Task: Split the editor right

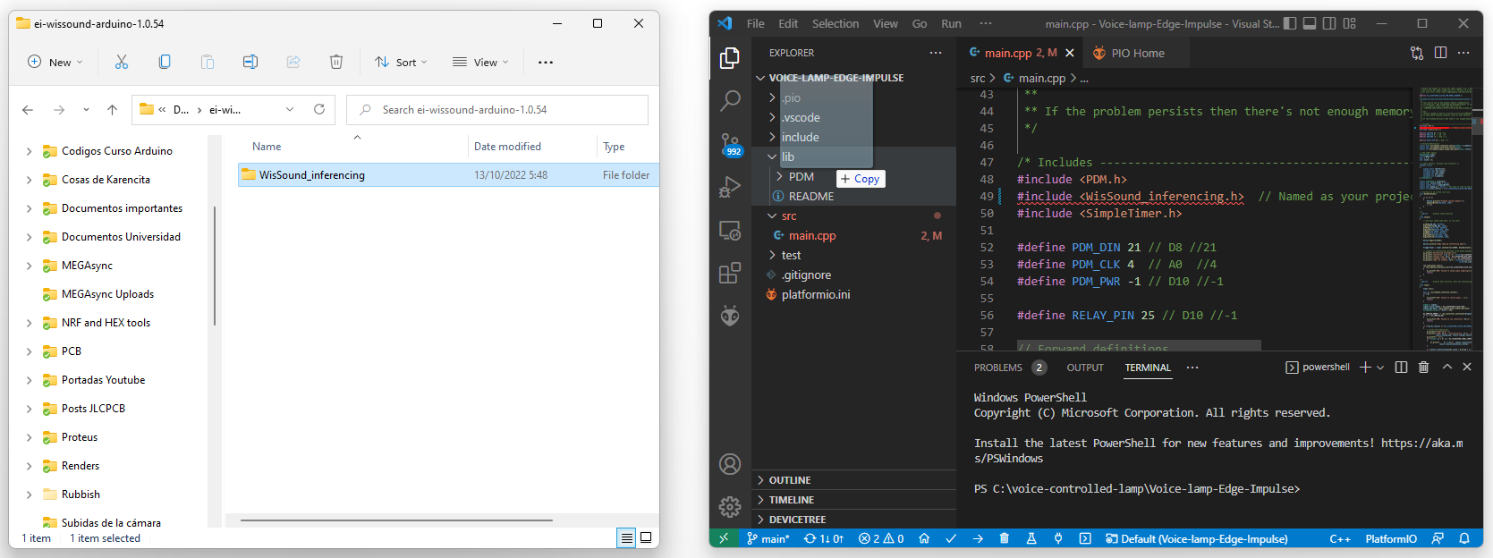Action: pyautogui.click(x=1440, y=53)
